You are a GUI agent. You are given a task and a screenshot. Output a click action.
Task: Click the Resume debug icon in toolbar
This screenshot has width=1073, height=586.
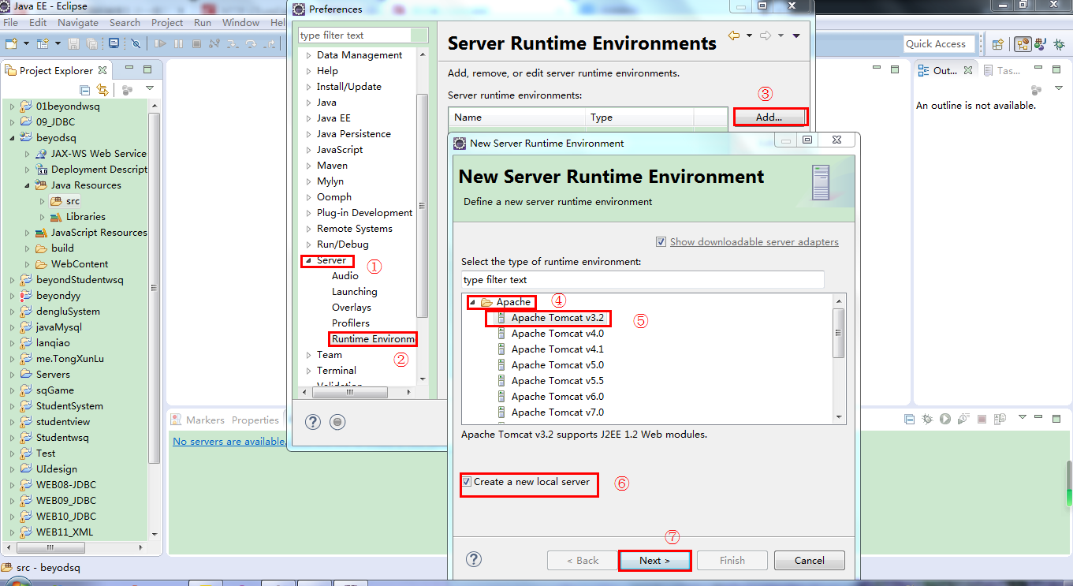point(160,44)
